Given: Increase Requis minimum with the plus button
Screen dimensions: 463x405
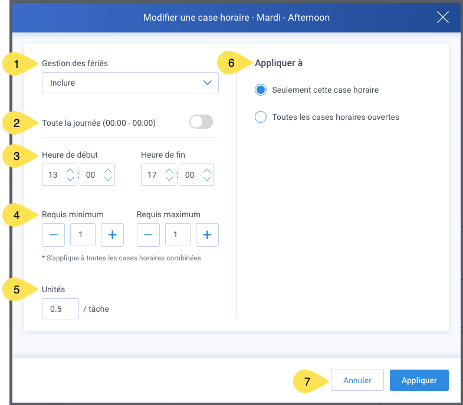Looking at the screenshot, I should pos(112,235).
